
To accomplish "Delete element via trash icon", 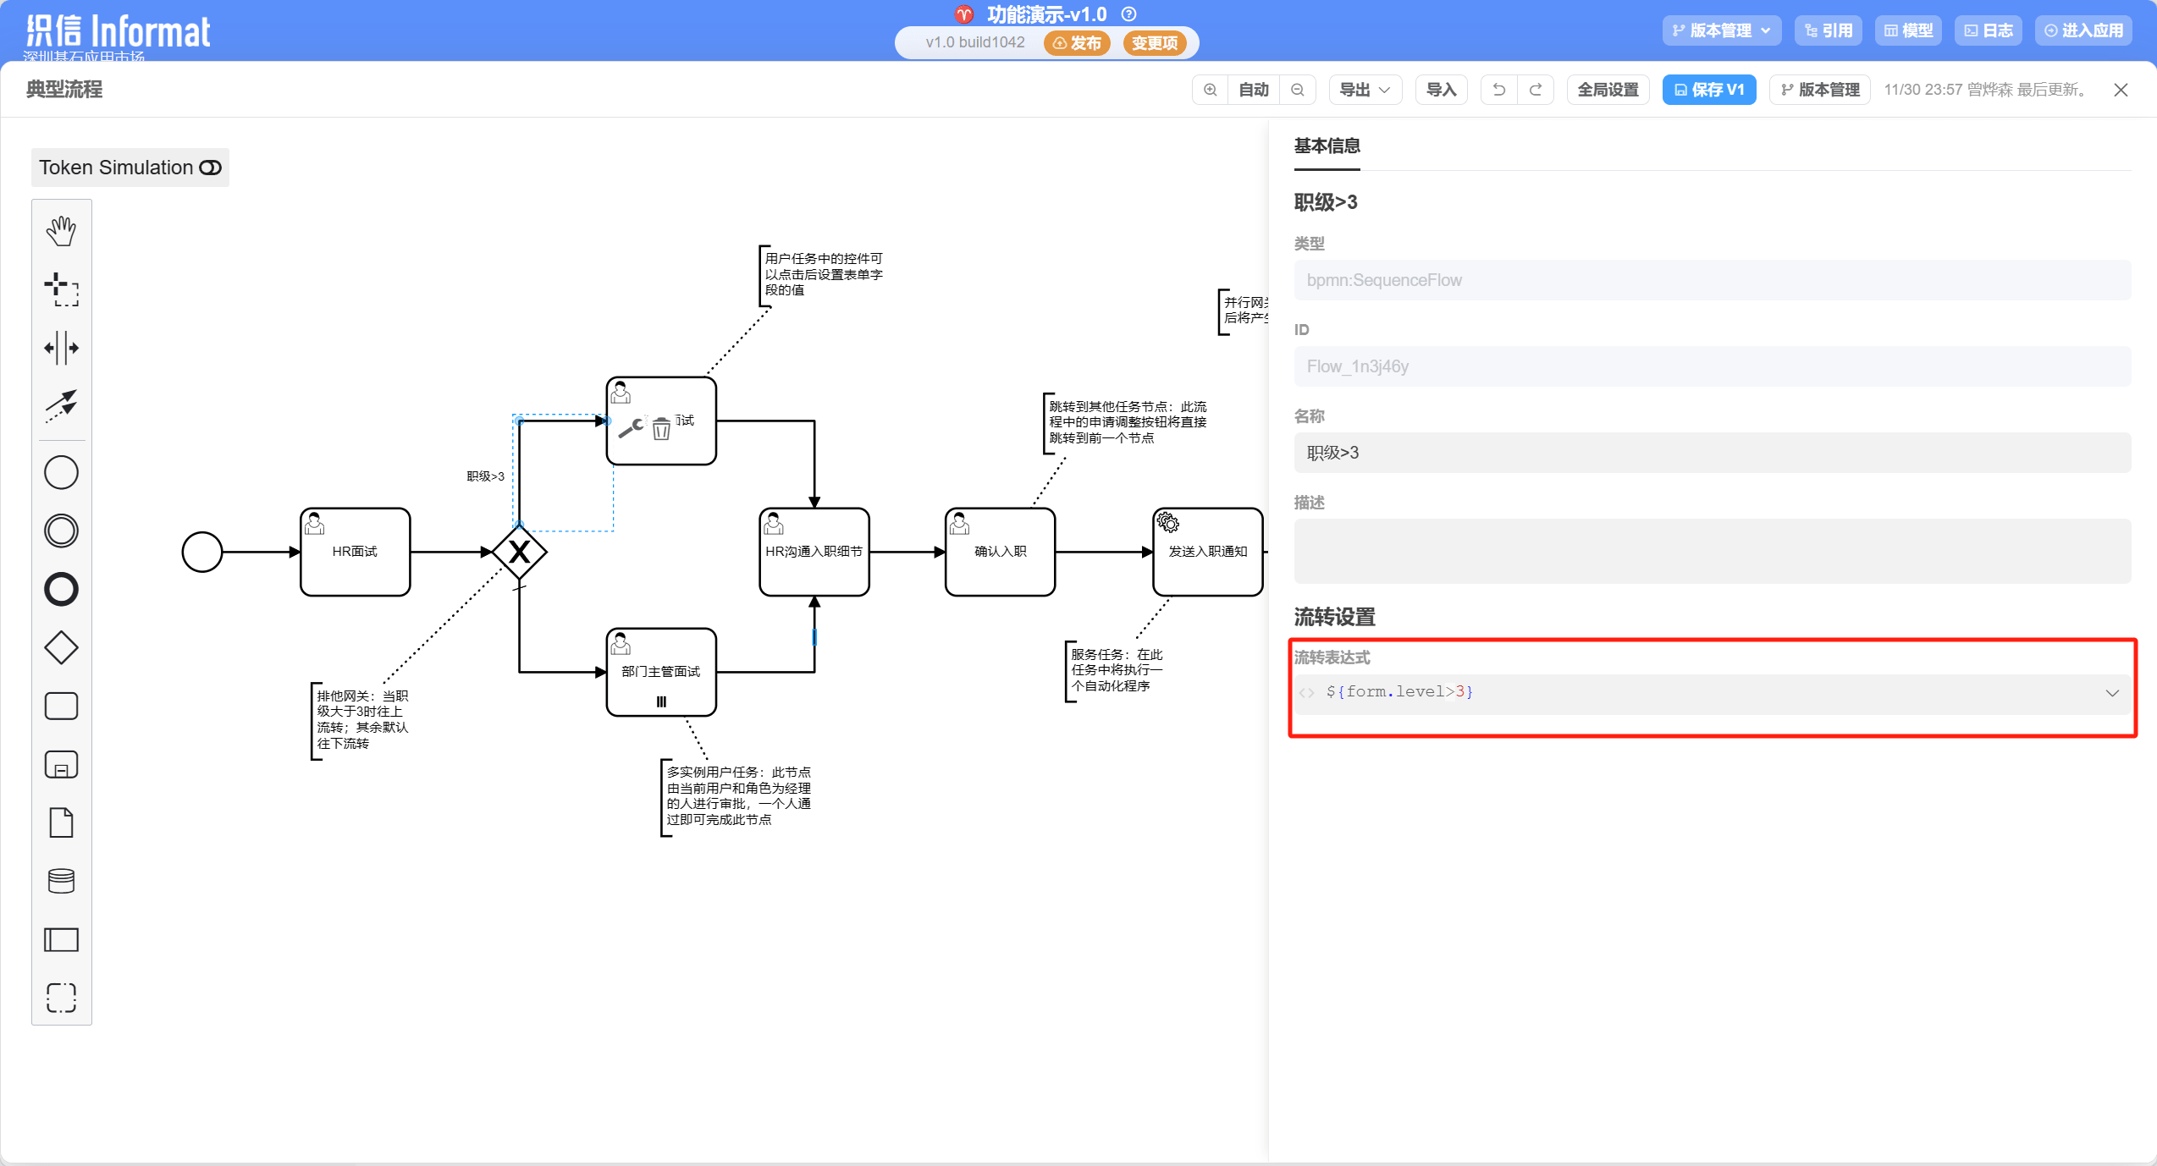I will click(661, 430).
